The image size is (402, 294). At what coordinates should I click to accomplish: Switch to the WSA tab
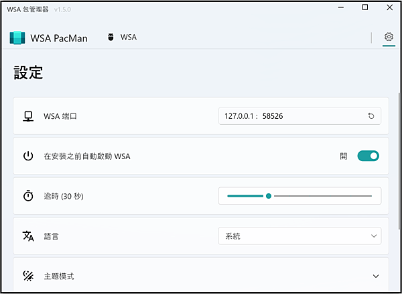coord(122,37)
